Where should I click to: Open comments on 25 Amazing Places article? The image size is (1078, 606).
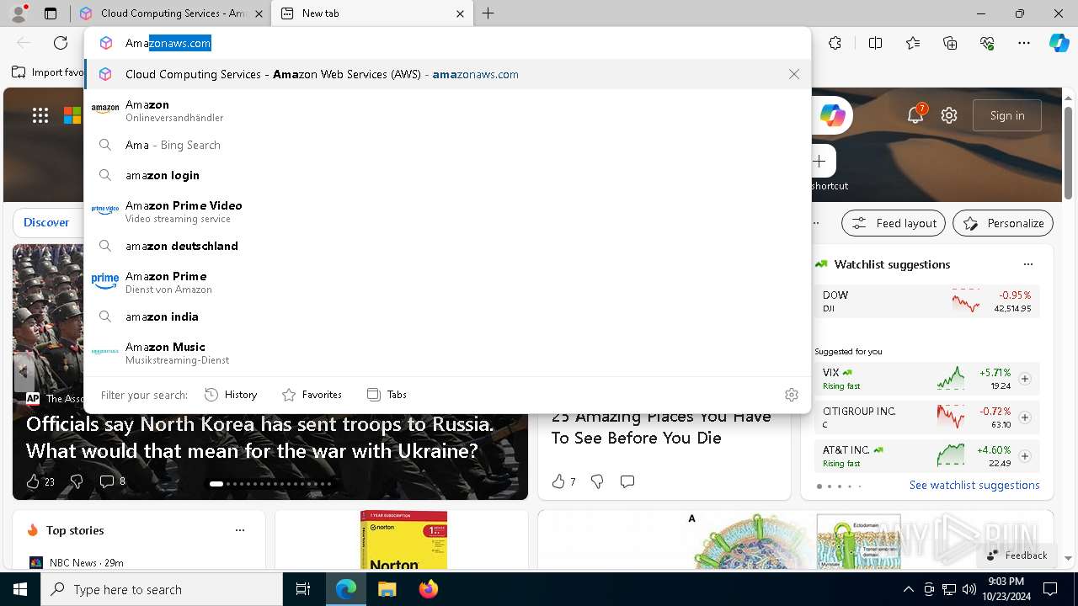[x=627, y=481]
